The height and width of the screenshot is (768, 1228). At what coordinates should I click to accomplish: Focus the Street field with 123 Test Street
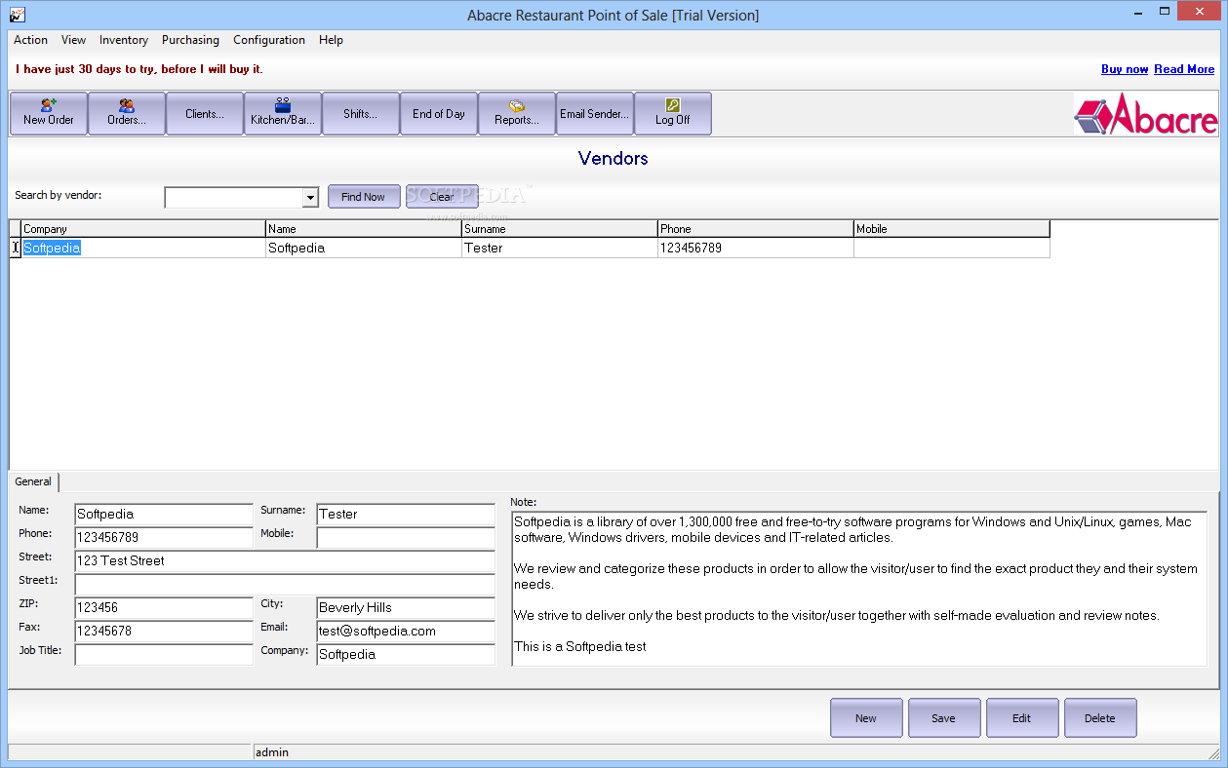[x=285, y=560]
